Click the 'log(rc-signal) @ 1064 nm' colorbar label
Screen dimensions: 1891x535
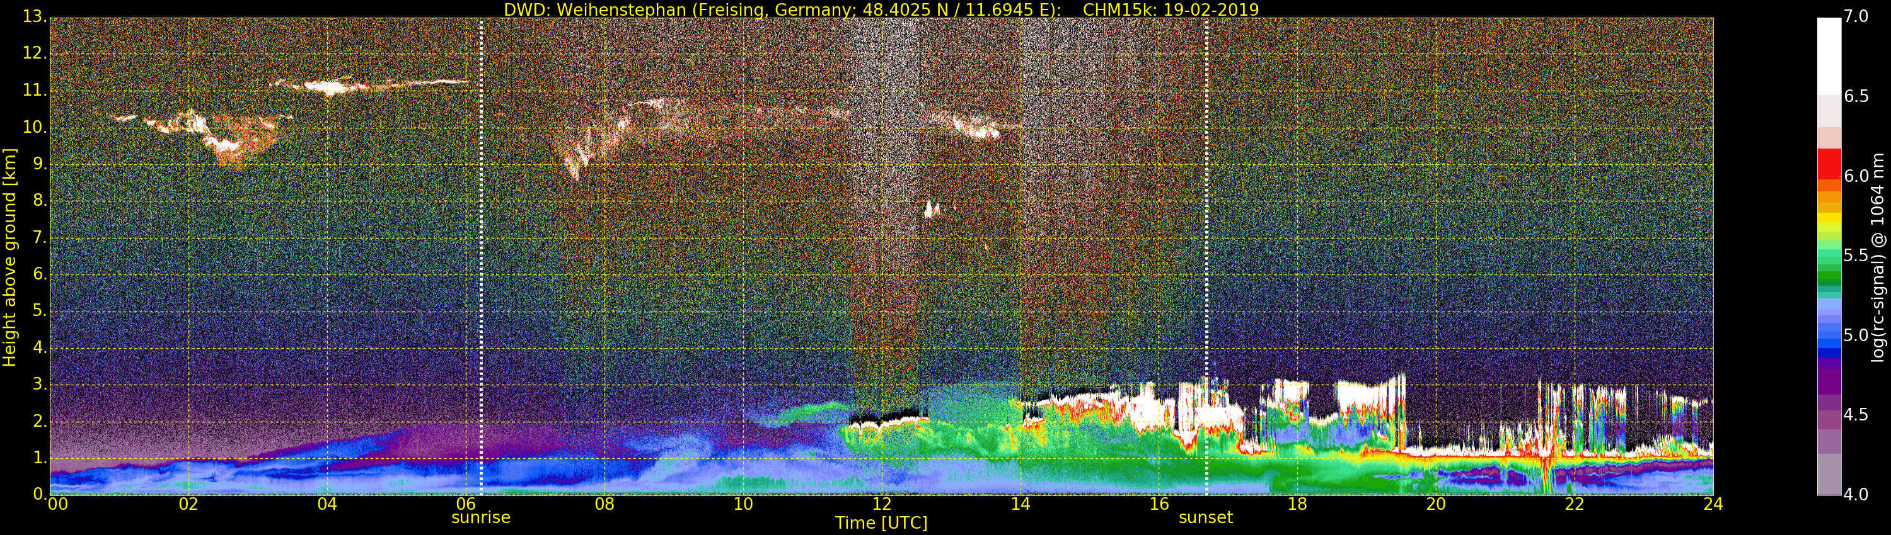point(1878,257)
